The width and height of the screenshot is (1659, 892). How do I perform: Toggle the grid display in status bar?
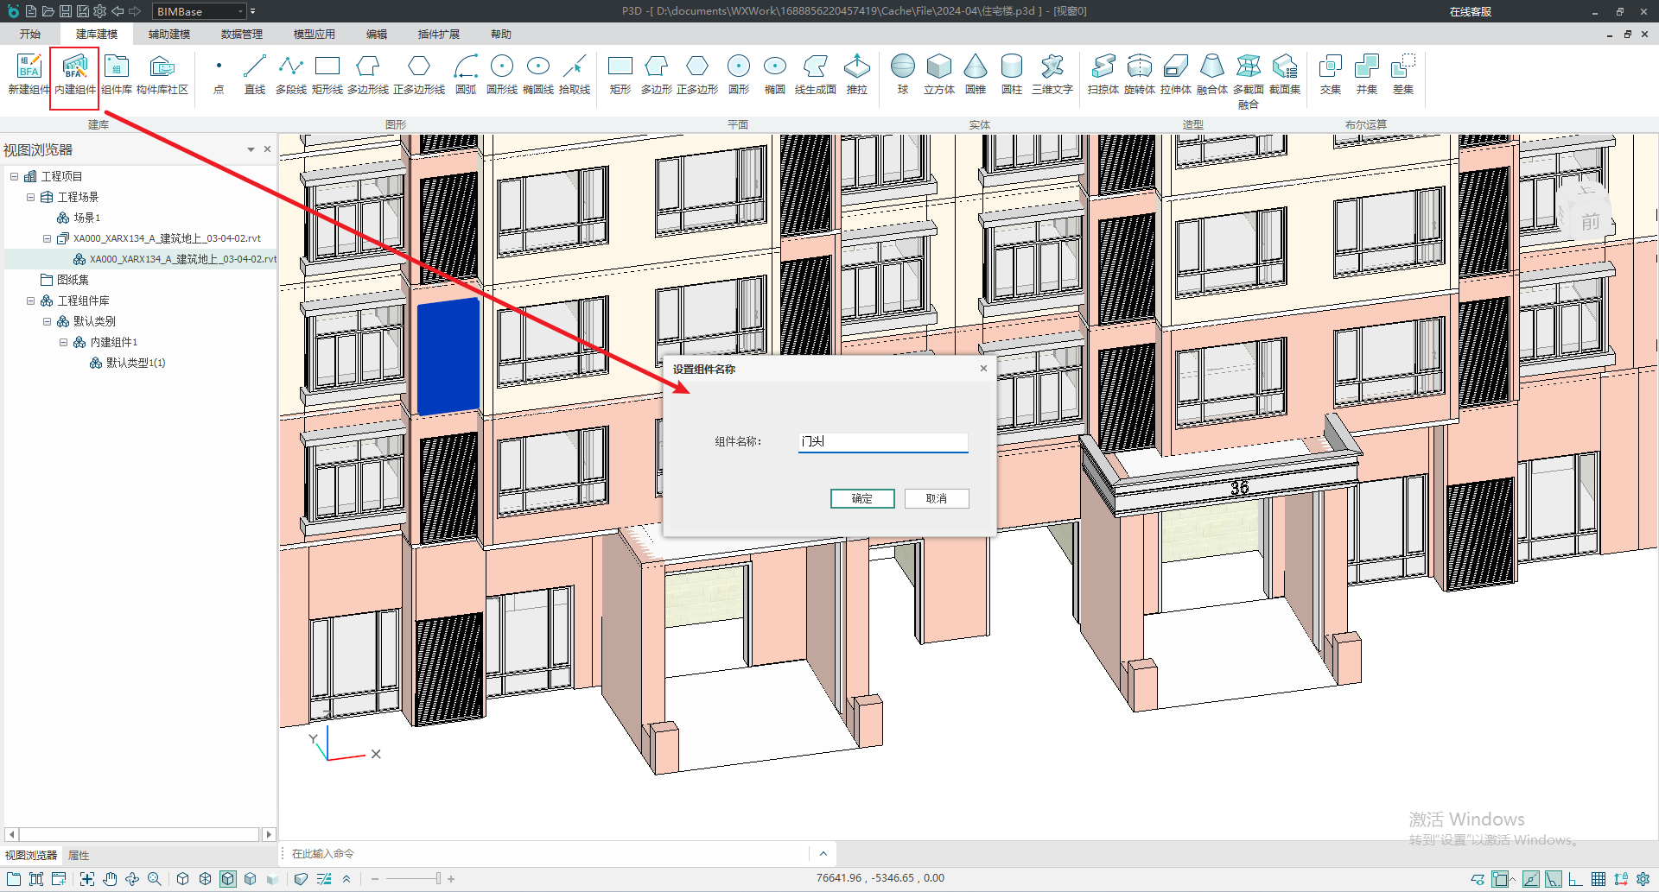click(1599, 879)
